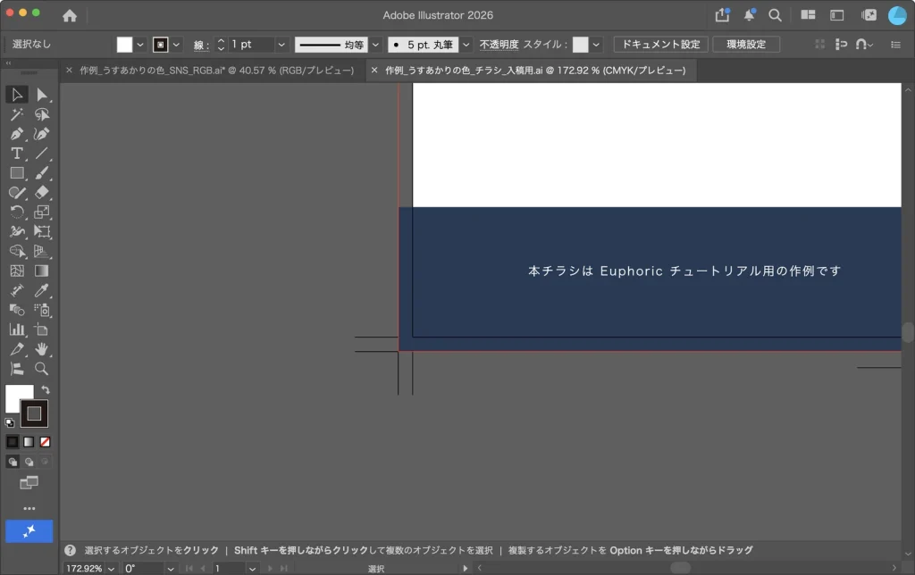Screen dimensions: 915x575
Task: Open variable width profile 均等 dropdown
Action: coord(375,45)
